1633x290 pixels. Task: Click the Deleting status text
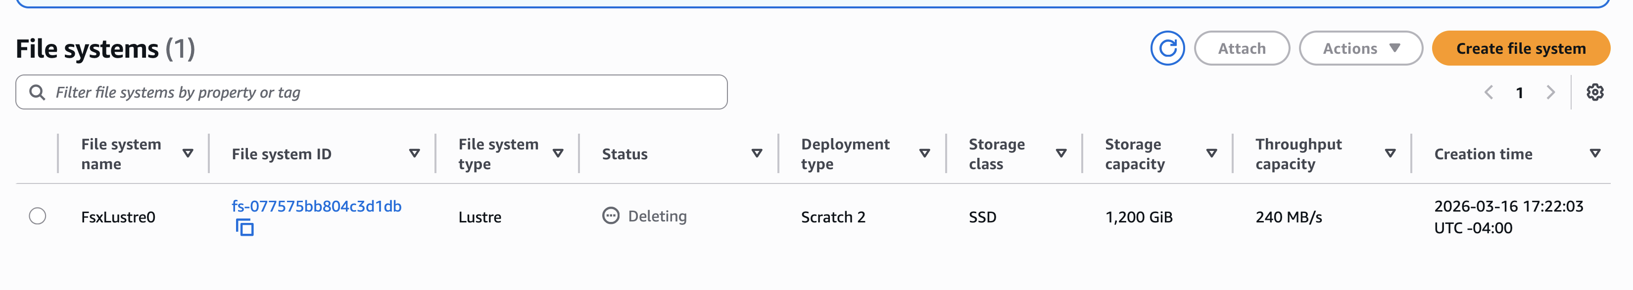(x=657, y=216)
